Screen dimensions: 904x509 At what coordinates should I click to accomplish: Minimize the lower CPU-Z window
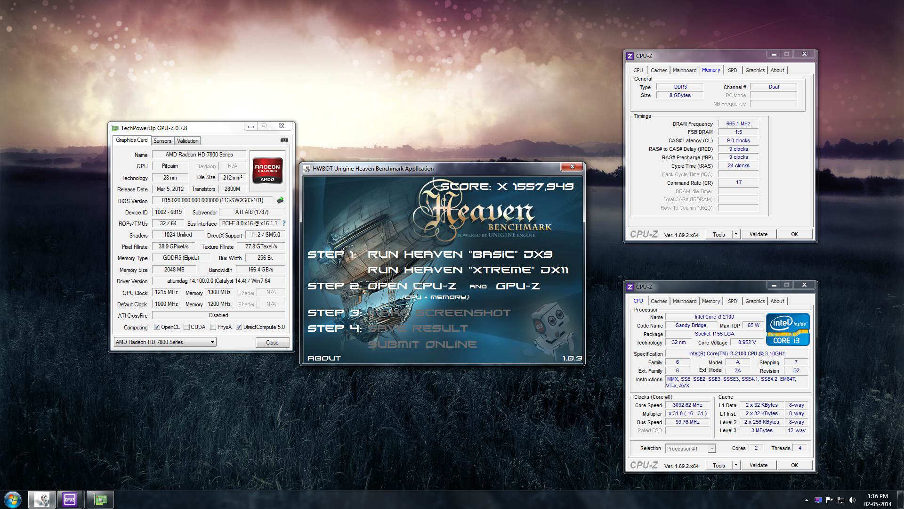tap(774, 285)
